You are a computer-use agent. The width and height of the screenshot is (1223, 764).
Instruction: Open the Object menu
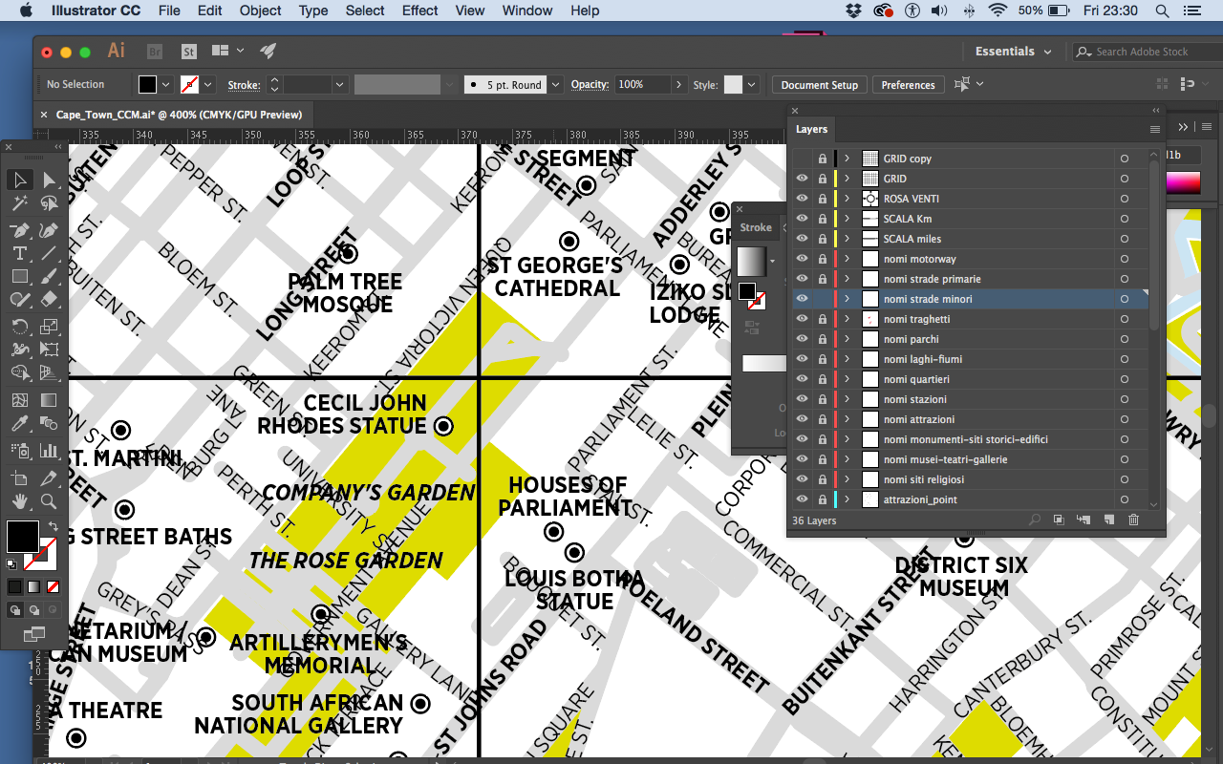click(261, 11)
